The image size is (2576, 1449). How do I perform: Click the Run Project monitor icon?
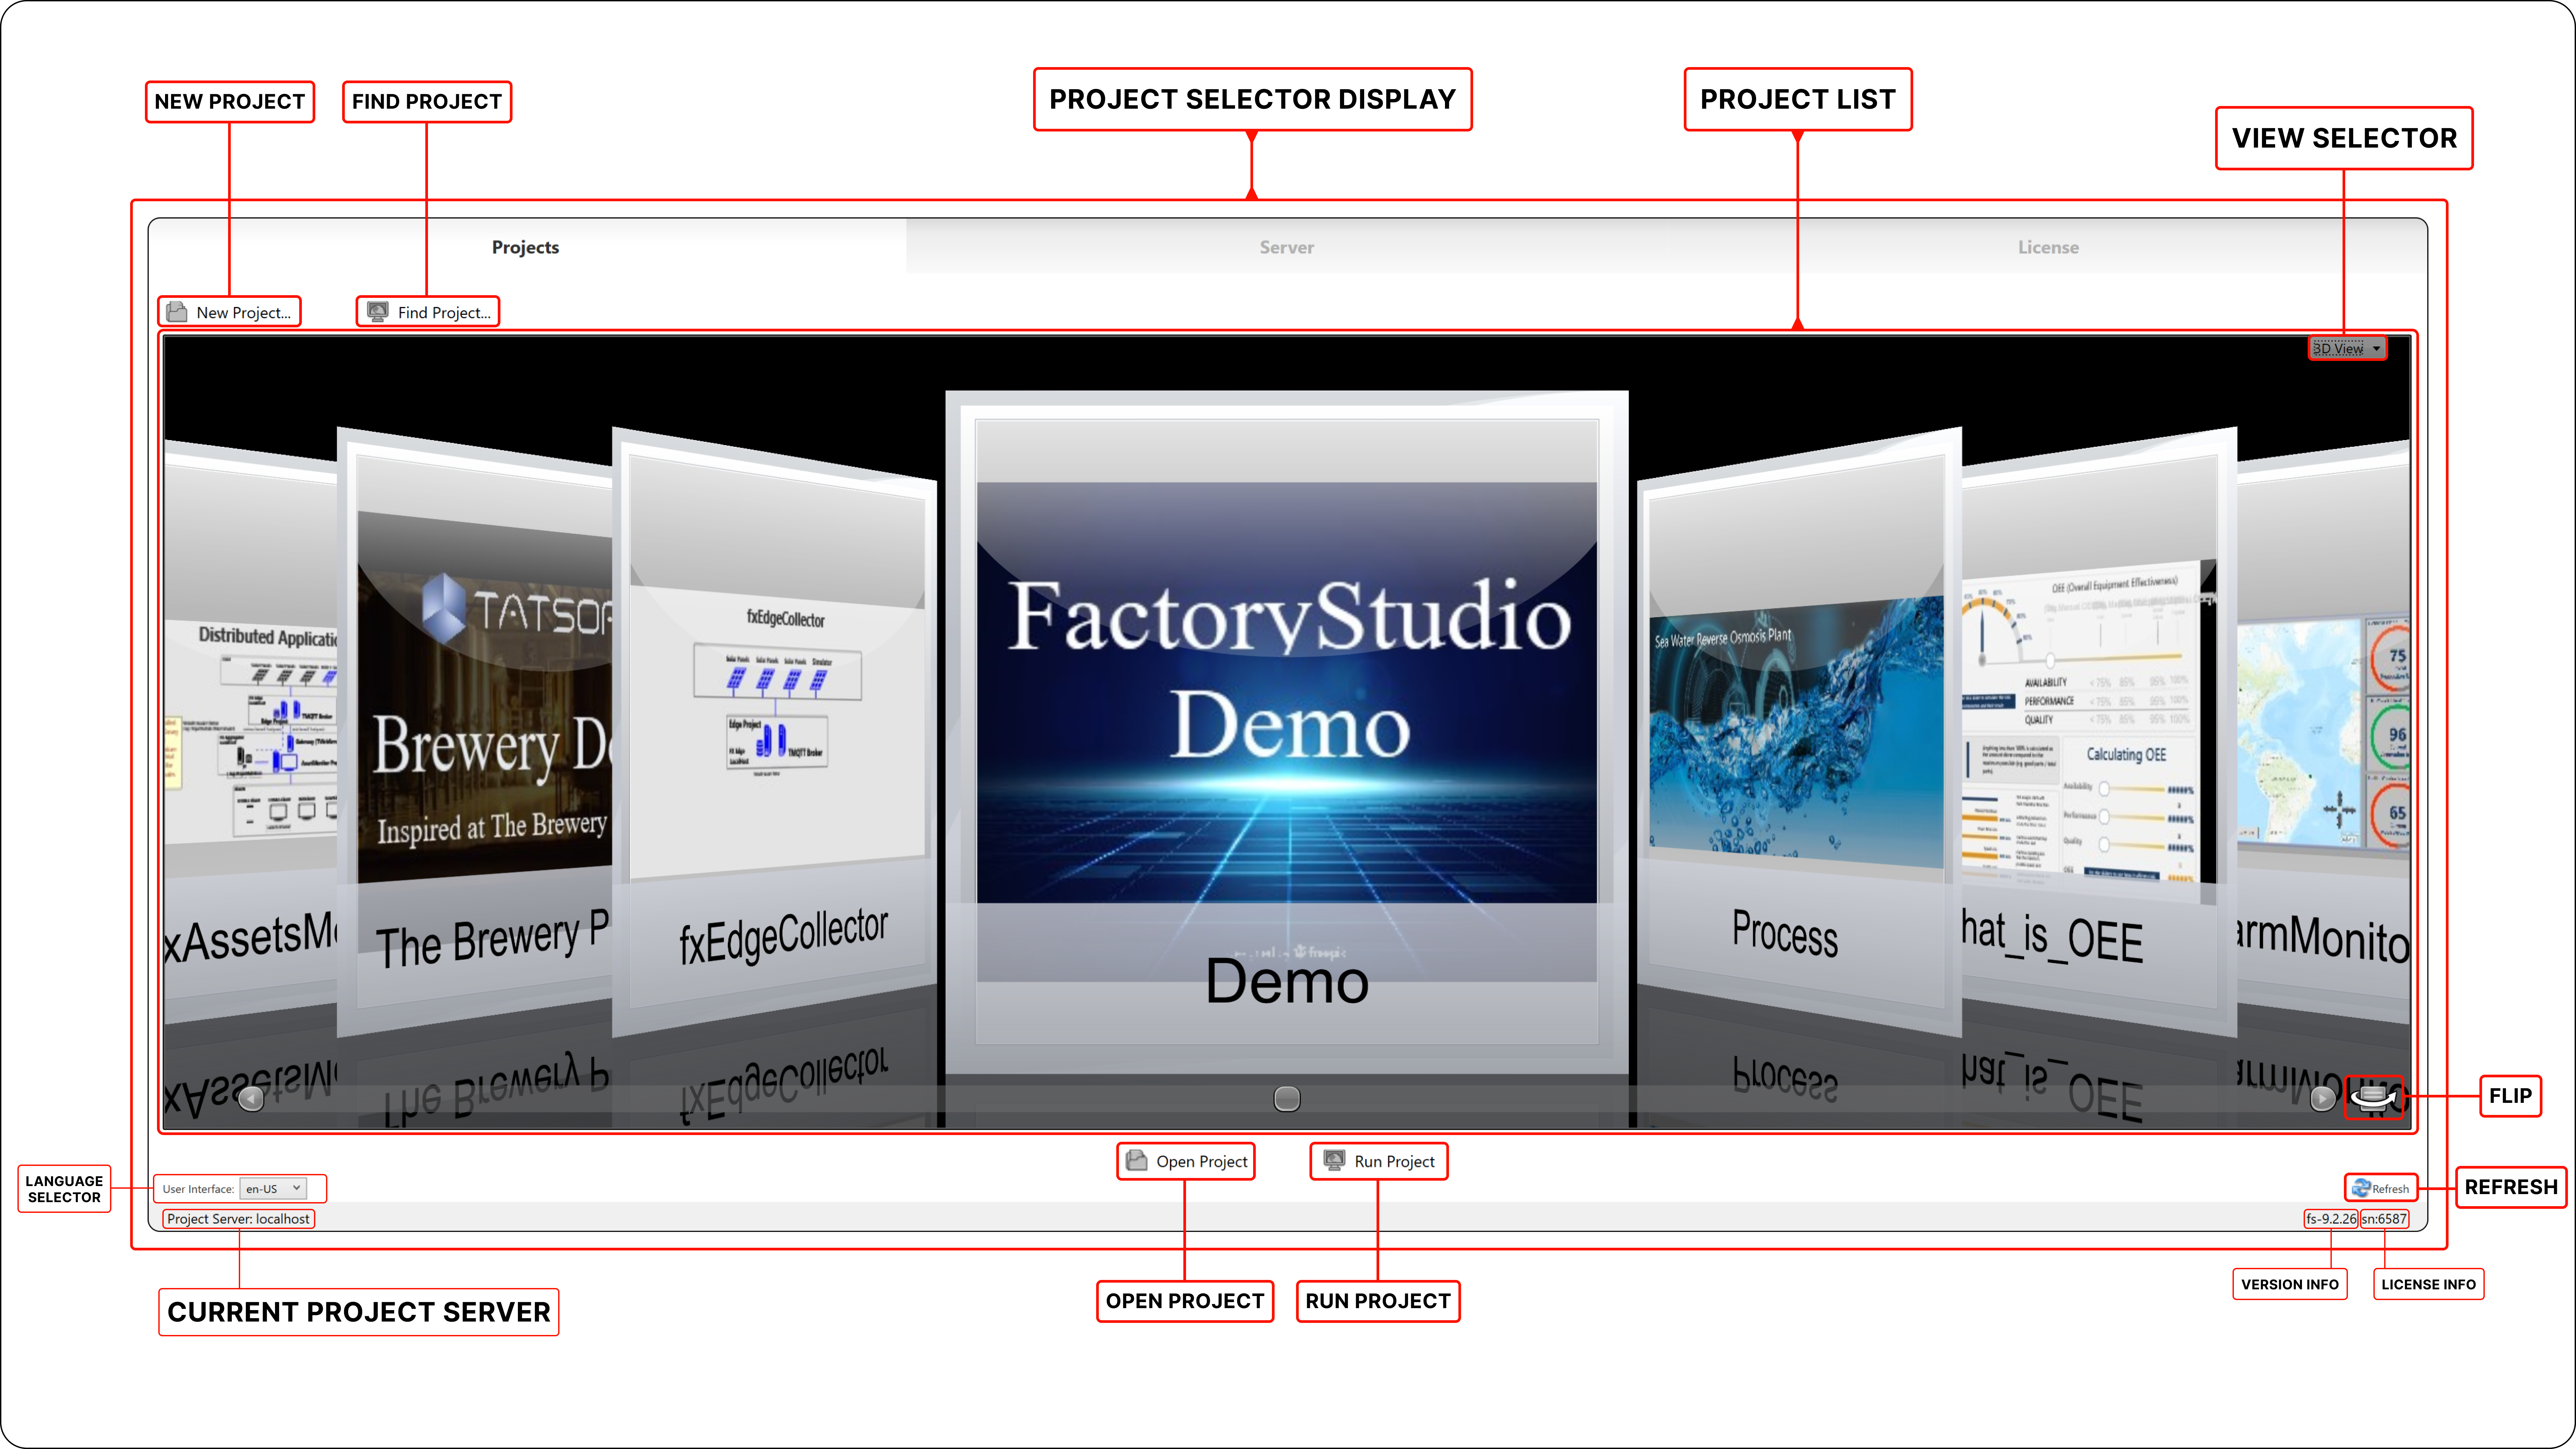(x=1334, y=1160)
